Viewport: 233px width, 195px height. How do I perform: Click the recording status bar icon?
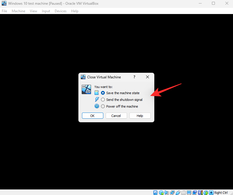195,192
